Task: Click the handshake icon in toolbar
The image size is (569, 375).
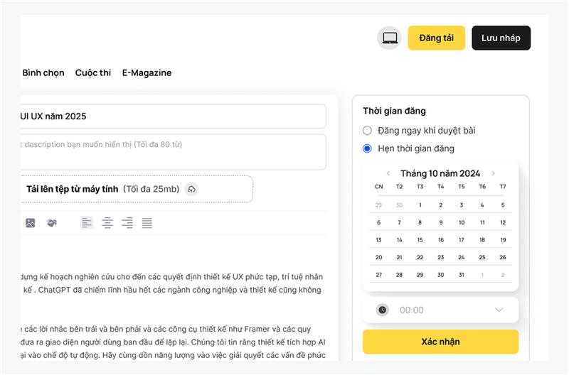Action: pos(52,223)
